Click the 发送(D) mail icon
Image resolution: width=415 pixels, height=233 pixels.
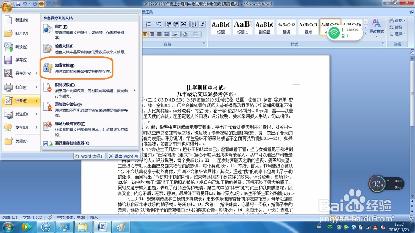click(8, 114)
